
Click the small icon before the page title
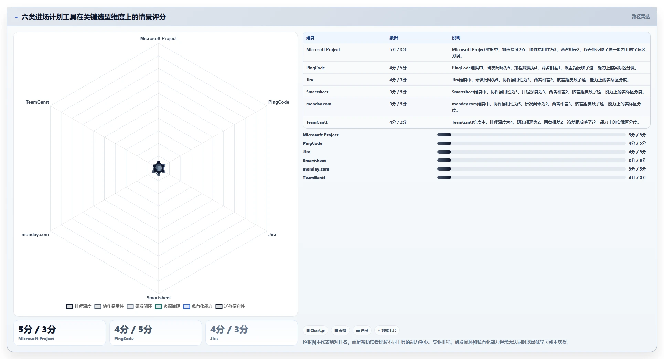16,17
